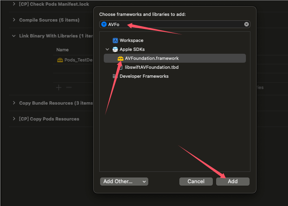Select the Apple SDKs label
The height and width of the screenshot is (206, 288).
click(x=132, y=49)
